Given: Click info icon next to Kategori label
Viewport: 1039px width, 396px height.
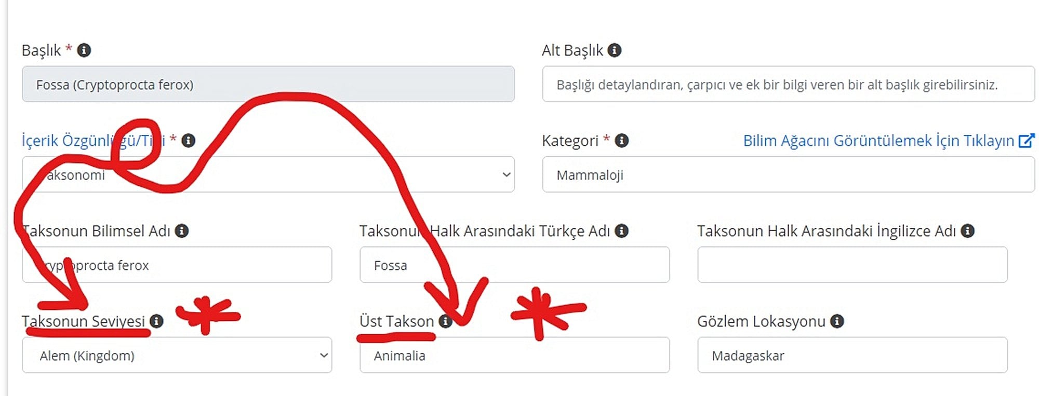Looking at the screenshot, I should point(621,141).
